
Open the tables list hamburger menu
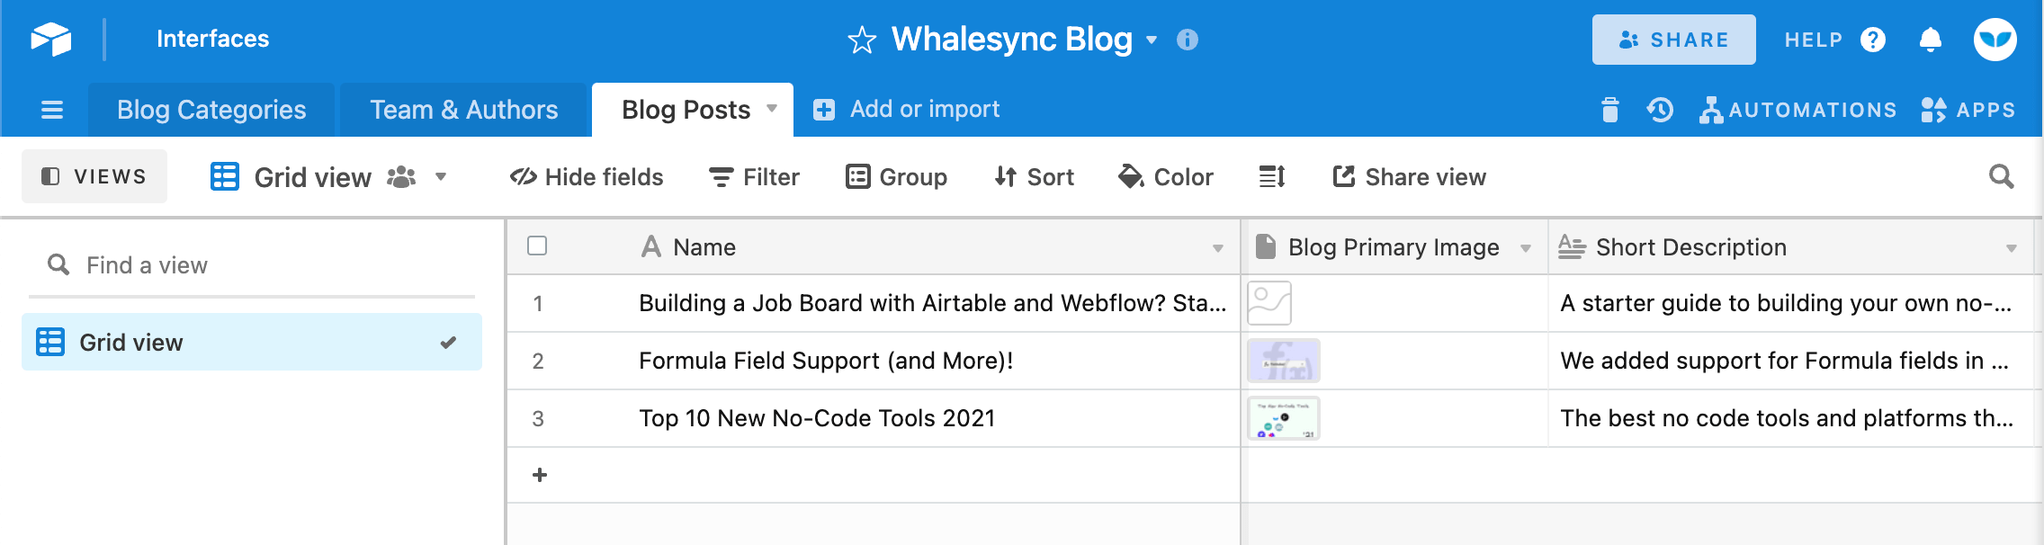tap(52, 110)
